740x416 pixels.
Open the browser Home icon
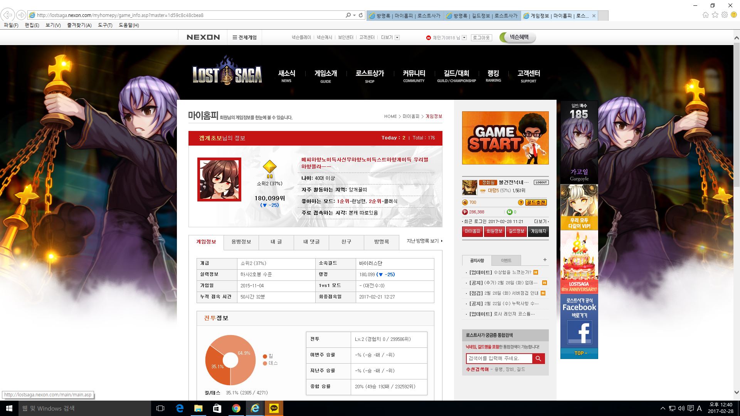[705, 15]
